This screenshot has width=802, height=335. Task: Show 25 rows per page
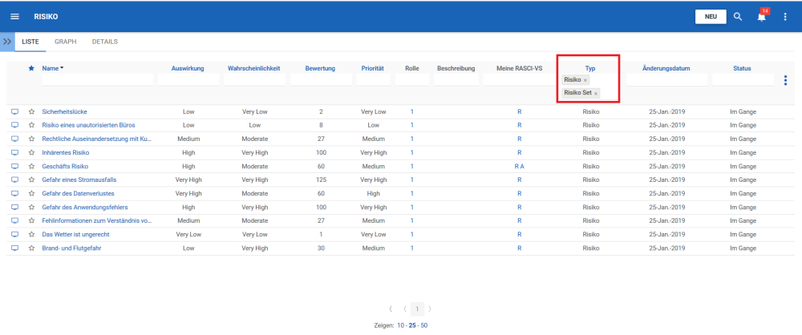pos(412,325)
